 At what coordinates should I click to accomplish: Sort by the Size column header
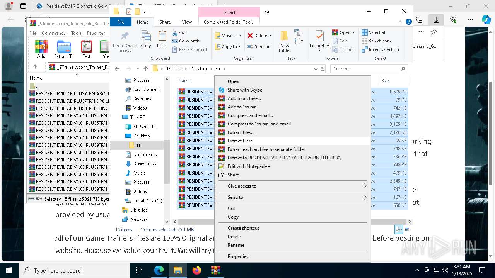pos(394,81)
